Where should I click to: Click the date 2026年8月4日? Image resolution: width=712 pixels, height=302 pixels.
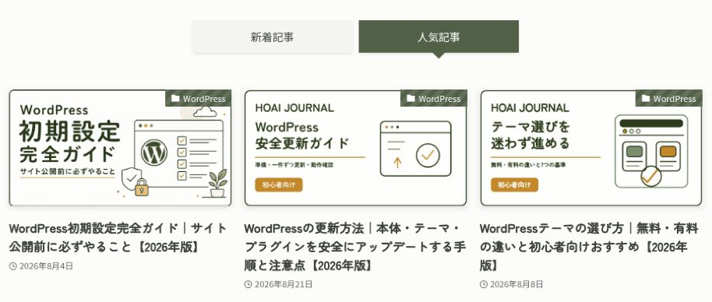pyautogui.click(x=46, y=266)
